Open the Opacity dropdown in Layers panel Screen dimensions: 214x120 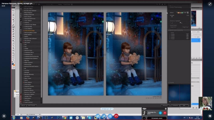[x=201, y=32]
